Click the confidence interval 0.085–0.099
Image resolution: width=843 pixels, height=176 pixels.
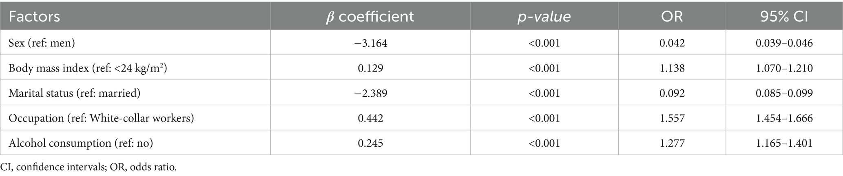[x=784, y=93]
